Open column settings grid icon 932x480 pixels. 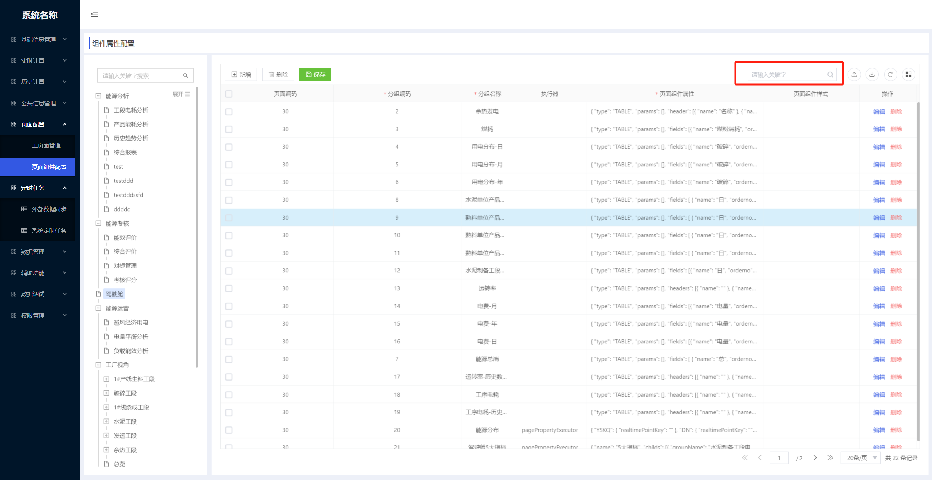tap(908, 75)
